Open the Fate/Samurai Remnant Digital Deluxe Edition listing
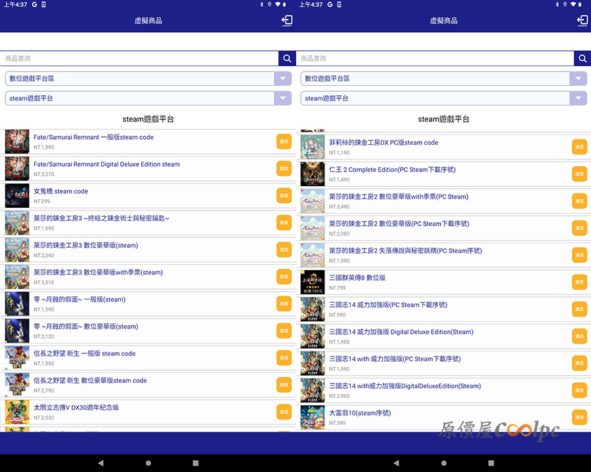This screenshot has width=591, height=472. coord(106,165)
